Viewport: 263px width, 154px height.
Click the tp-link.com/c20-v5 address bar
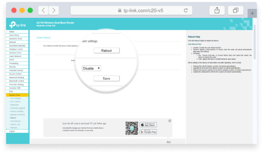(x=131, y=11)
